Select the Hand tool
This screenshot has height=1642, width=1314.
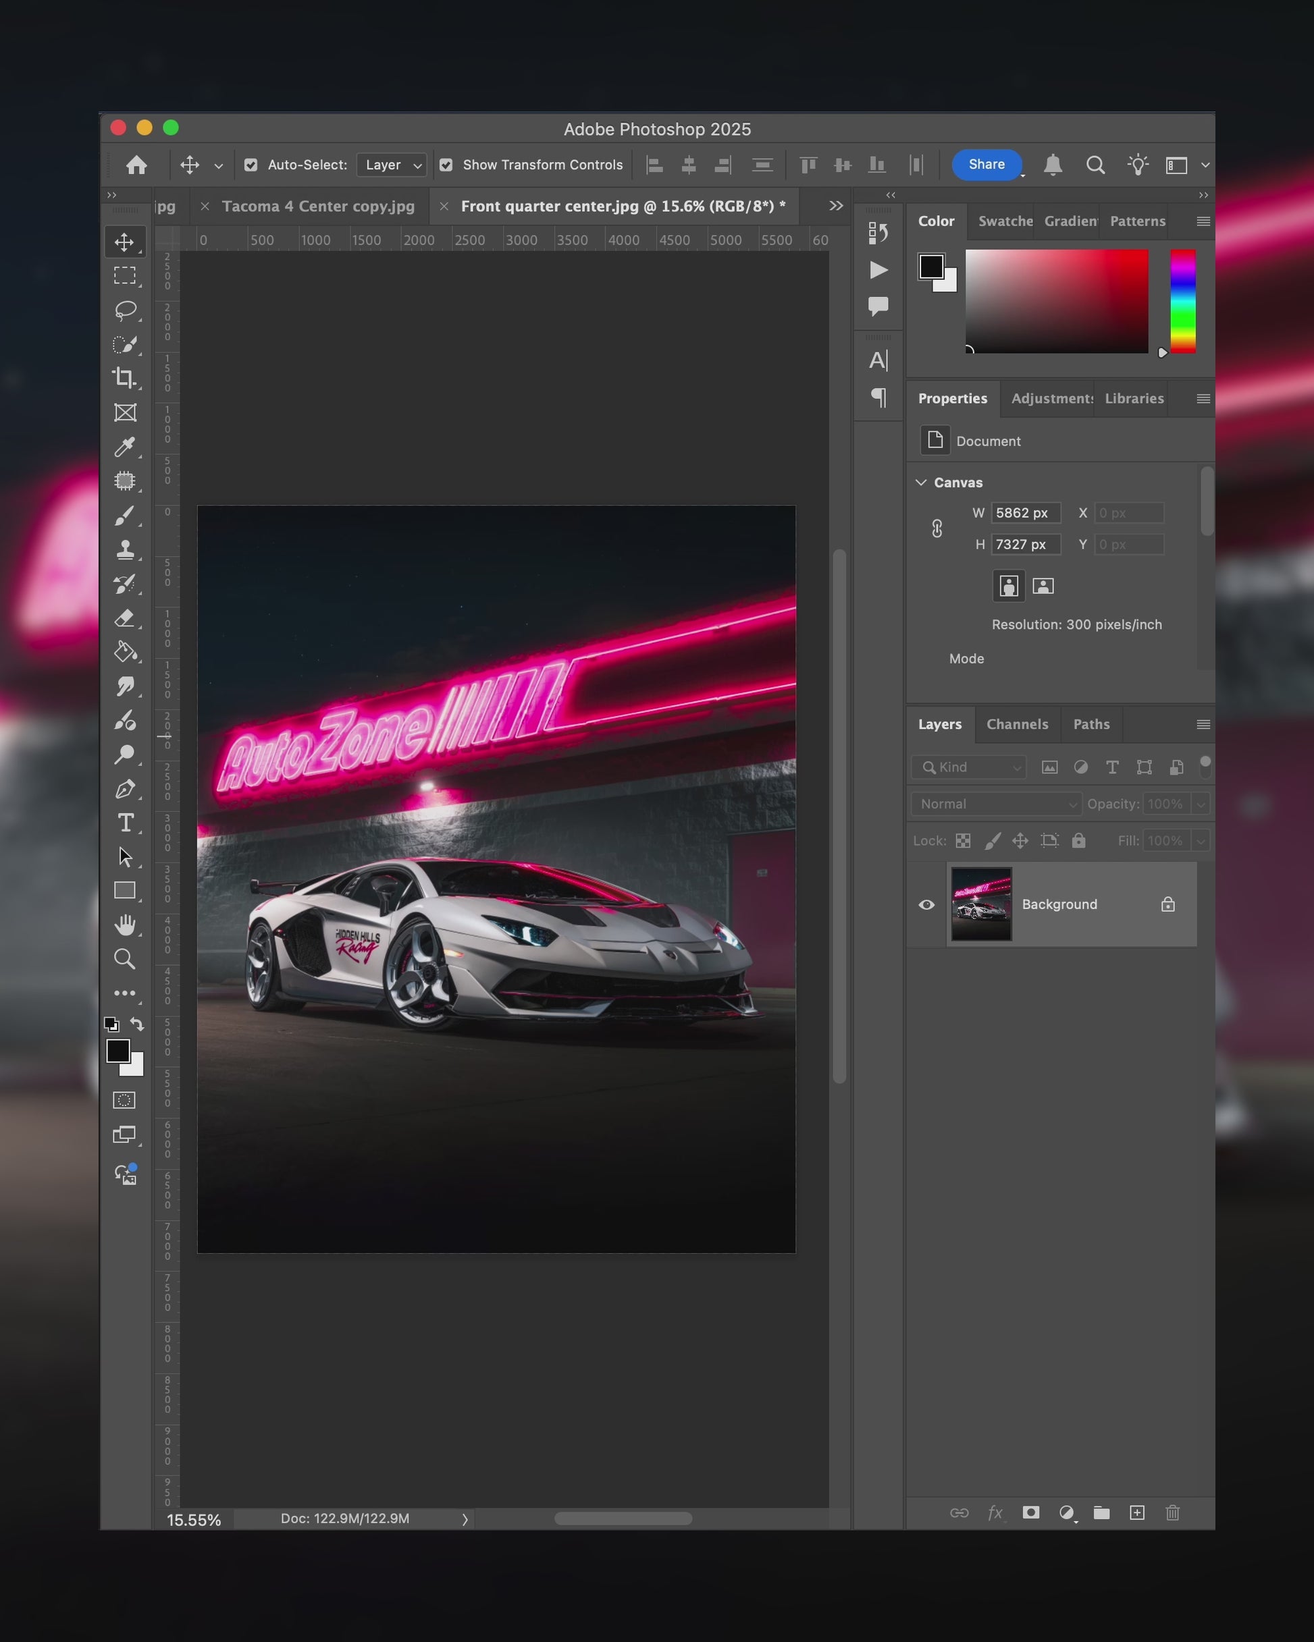pyautogui.click(x=124, y=925)
